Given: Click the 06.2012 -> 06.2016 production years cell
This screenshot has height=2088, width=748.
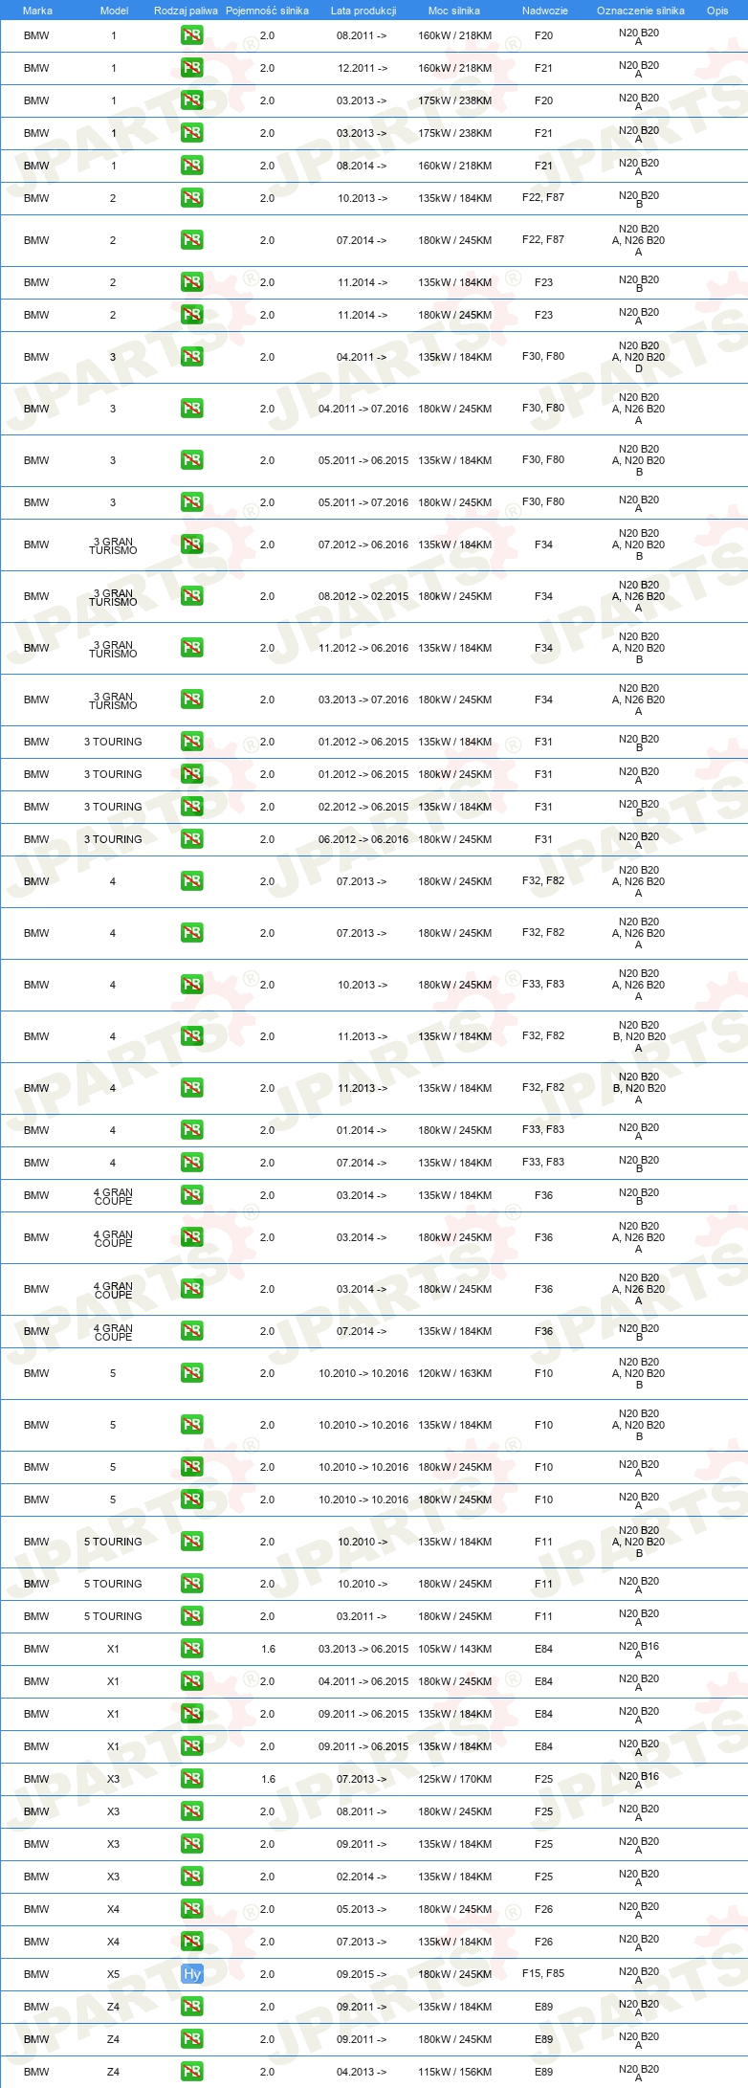Looking at the screenshot, I should [363, 839].
